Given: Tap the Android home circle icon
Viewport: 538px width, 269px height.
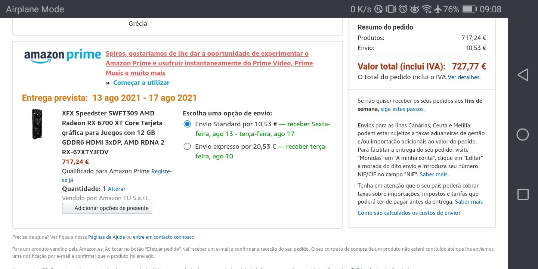Looking at the screenshot, I should coord(523,134).
